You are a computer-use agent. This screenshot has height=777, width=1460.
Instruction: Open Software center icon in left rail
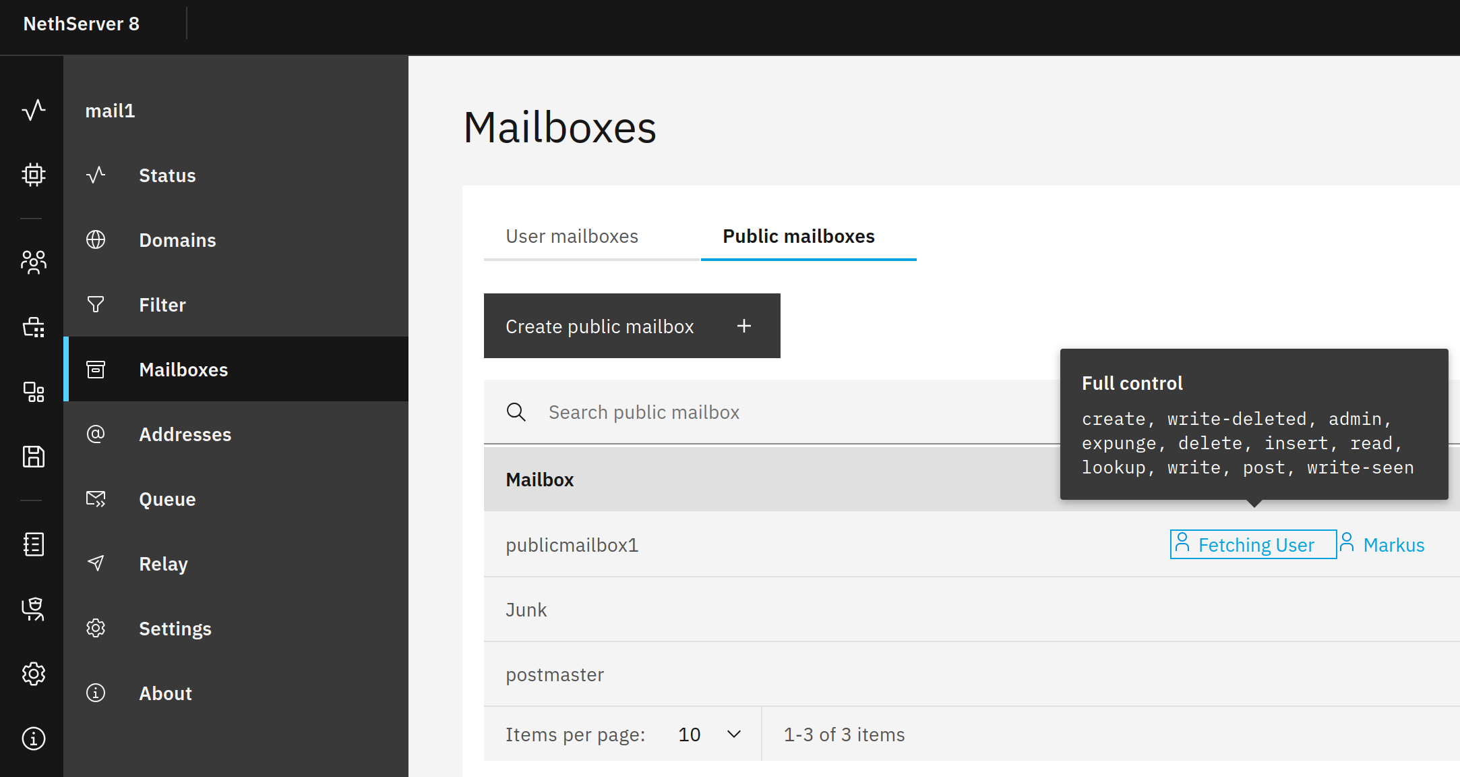pos(33,327)
